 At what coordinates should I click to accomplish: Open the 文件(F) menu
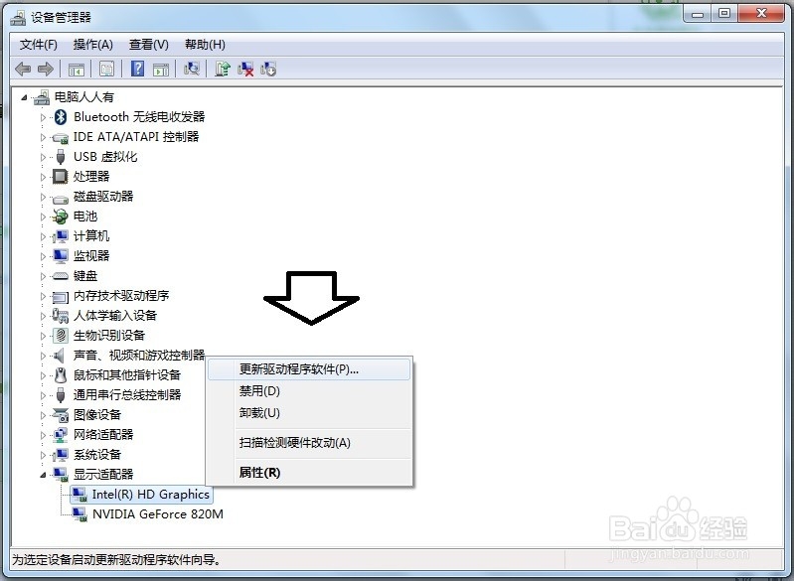point(39,45)
